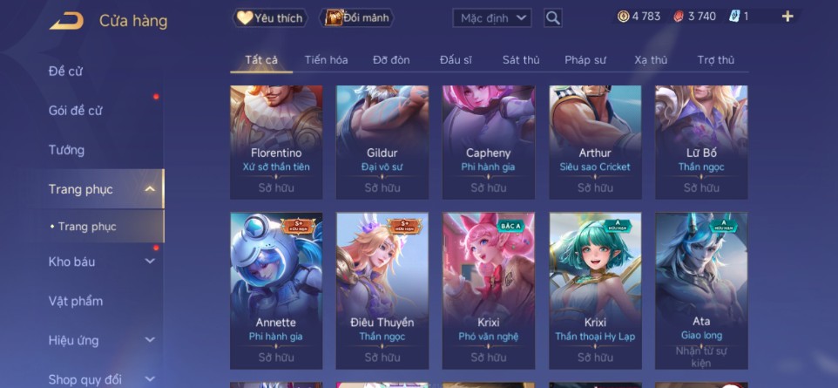
Task: Open Yêu thích heart favorites
Action: [270, 17]
